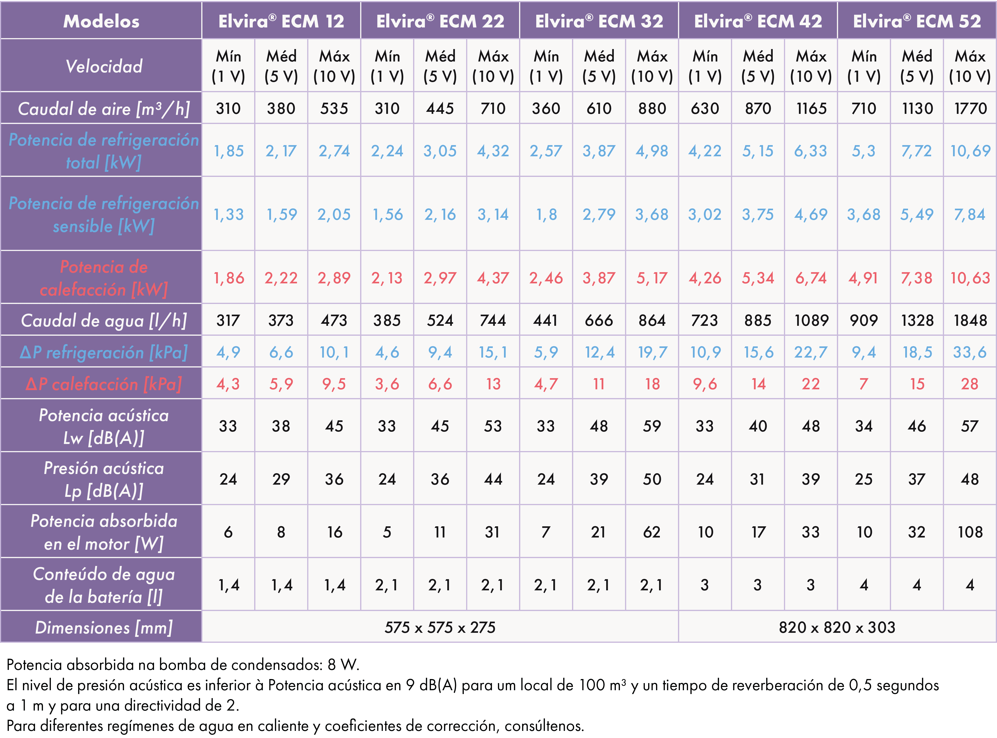The image size is (997, 738).
Task: Click the Elvira ECM 42 header
Action: [x=758, y=21]
